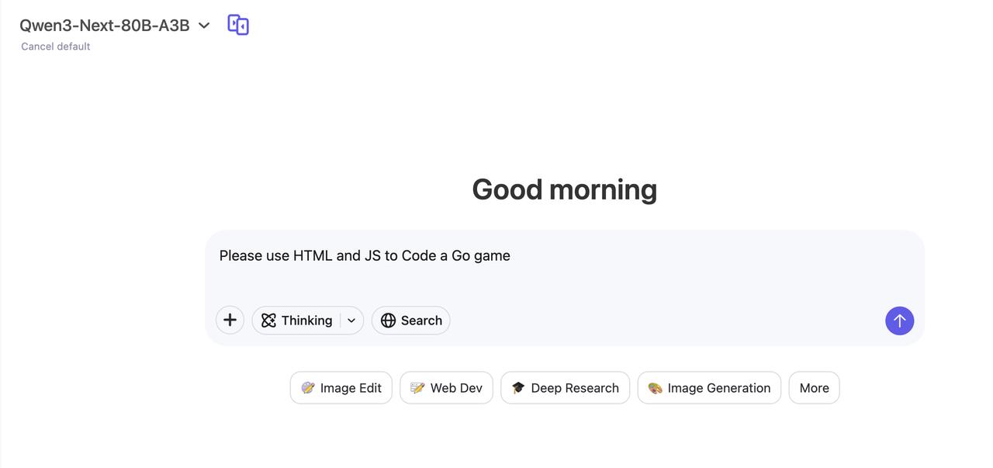Open the More options chip
The height and width of the screenshot is (468, 993).
pyautogui.click(x=814, y=388)
